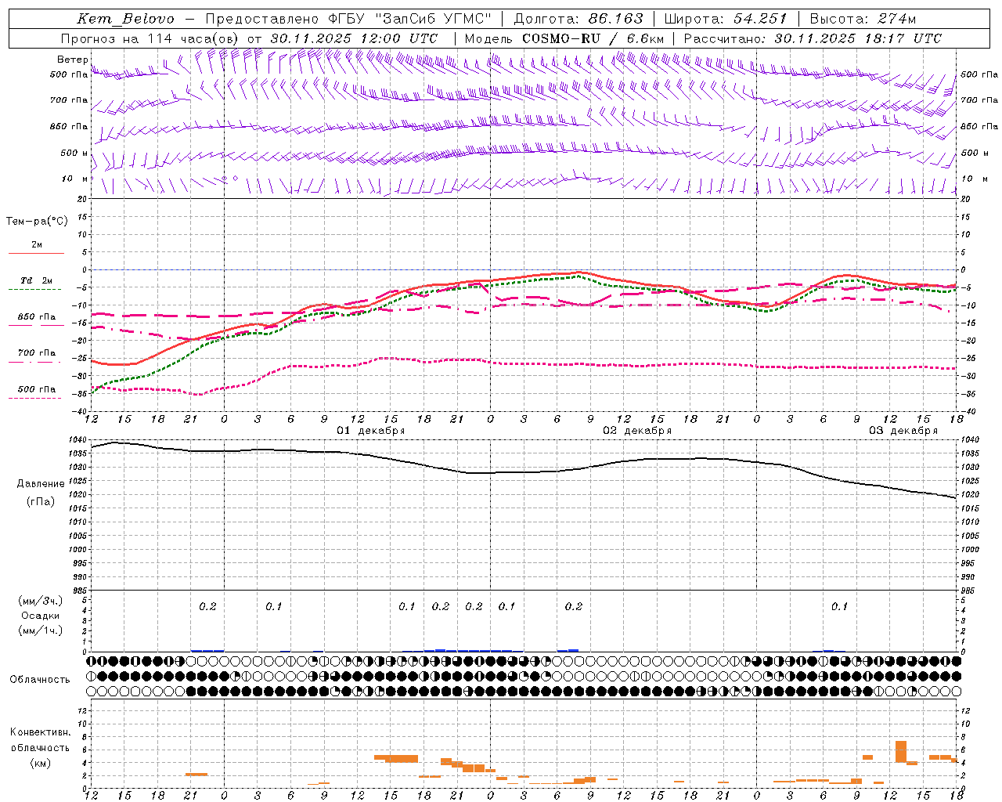The height and width of the screenshot is (802, 1002).
Task: Click the tallest orange convective cloud bar
Action: click(x=900, y=752)
